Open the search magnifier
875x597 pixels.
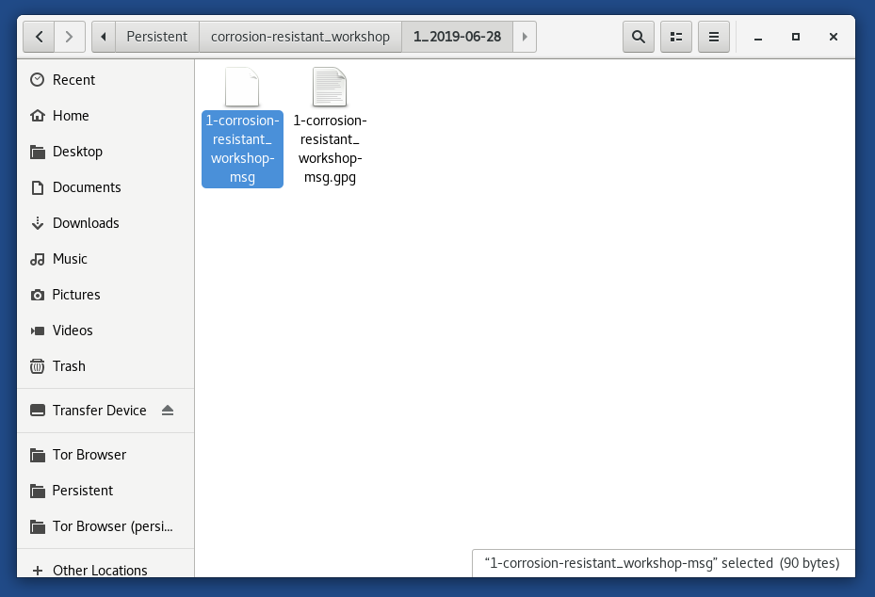tap(639, 37)
